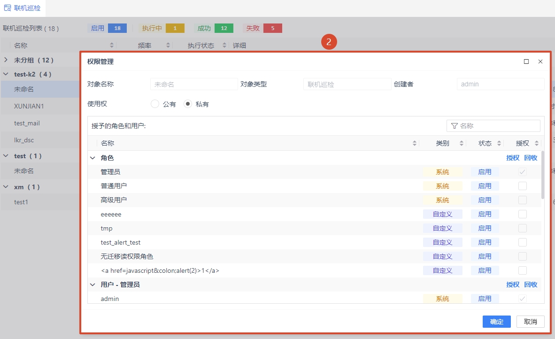
Task: Click the funnel filter icon
Action: click(455, 126)
